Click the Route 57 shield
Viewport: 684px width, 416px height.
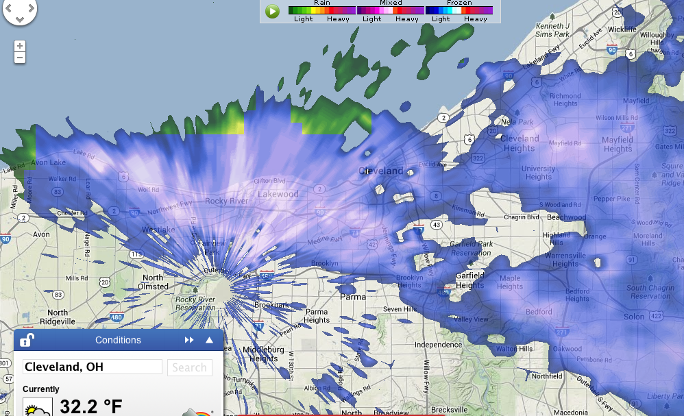(x=8, y=379)
